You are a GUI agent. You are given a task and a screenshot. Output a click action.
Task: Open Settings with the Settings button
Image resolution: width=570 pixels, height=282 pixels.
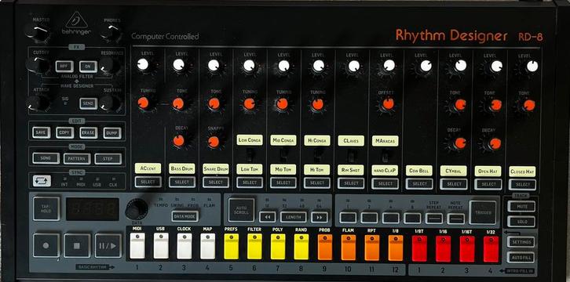521,241
